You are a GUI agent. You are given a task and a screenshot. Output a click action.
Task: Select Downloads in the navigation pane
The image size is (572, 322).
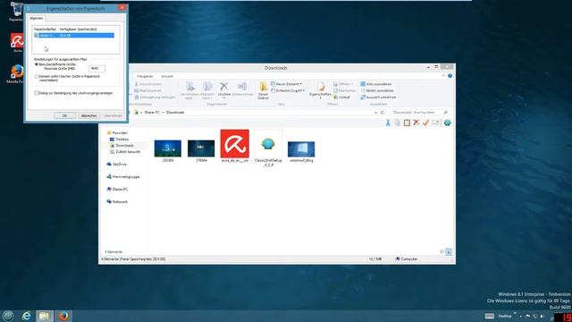pyautogui.click(x=122, y=145)
